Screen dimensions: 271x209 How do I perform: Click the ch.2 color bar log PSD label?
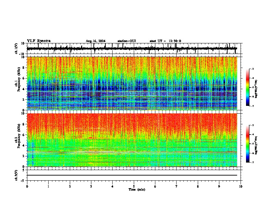click(x=256, y=145)
